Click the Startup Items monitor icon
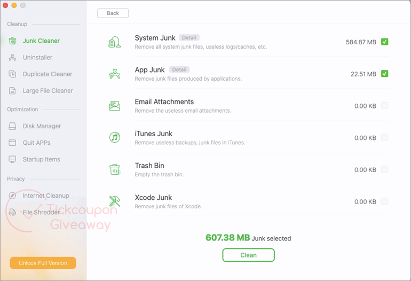 12,159
